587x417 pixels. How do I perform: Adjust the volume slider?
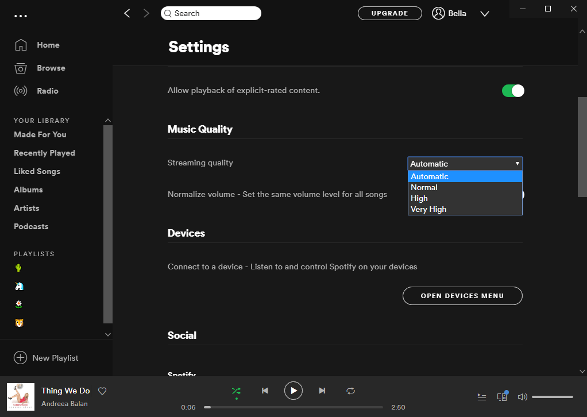pyautogui.click(x=552, y=396)
